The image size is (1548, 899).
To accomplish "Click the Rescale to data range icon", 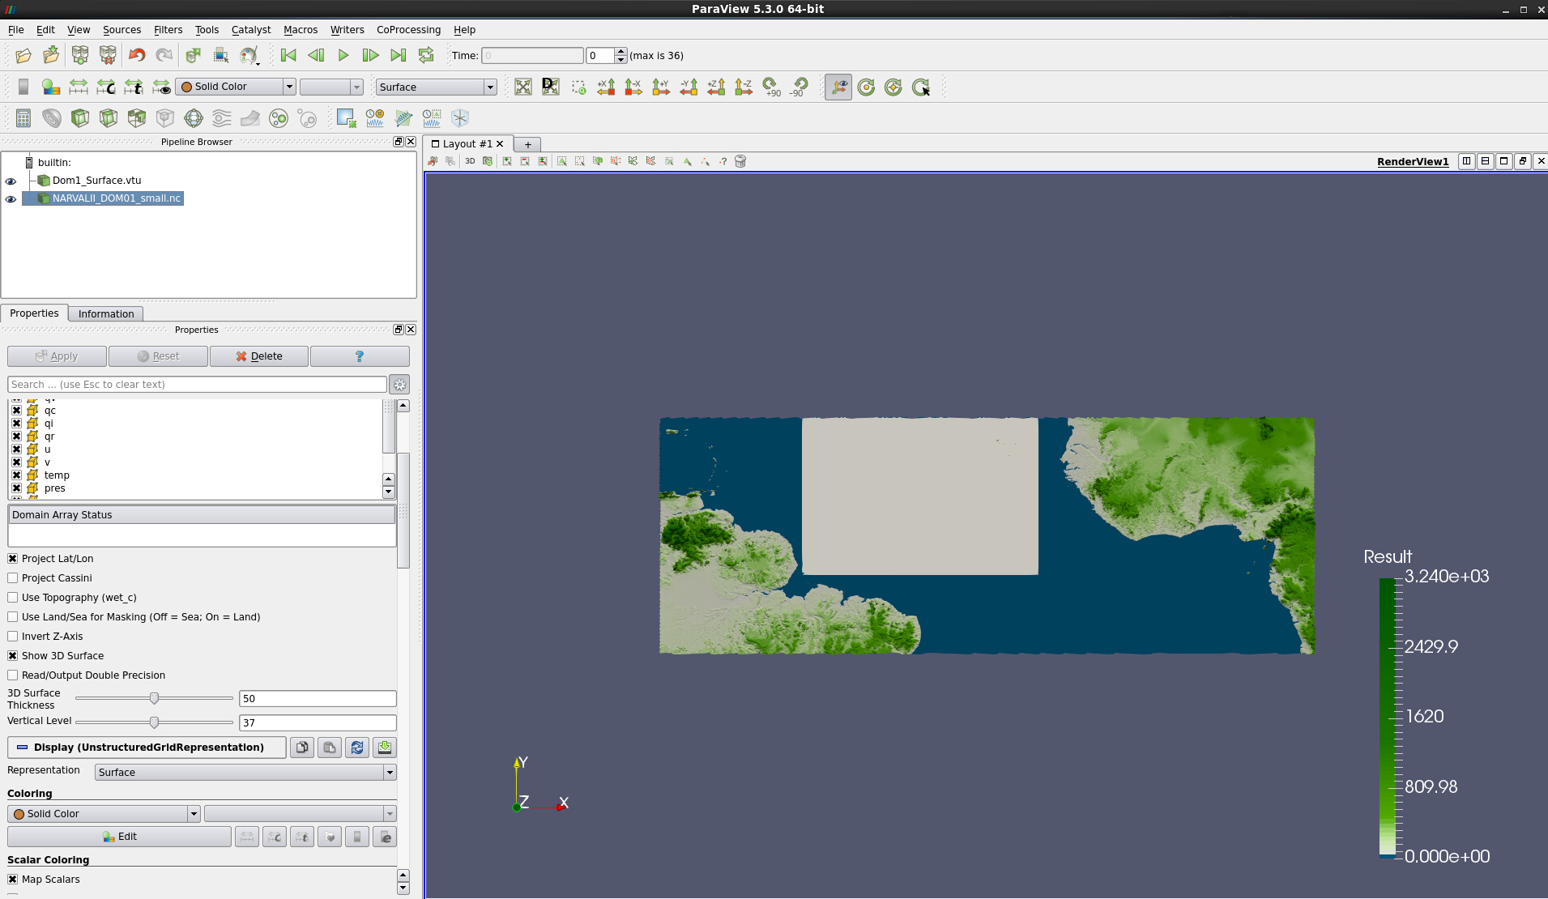I will tap(79, 87).
